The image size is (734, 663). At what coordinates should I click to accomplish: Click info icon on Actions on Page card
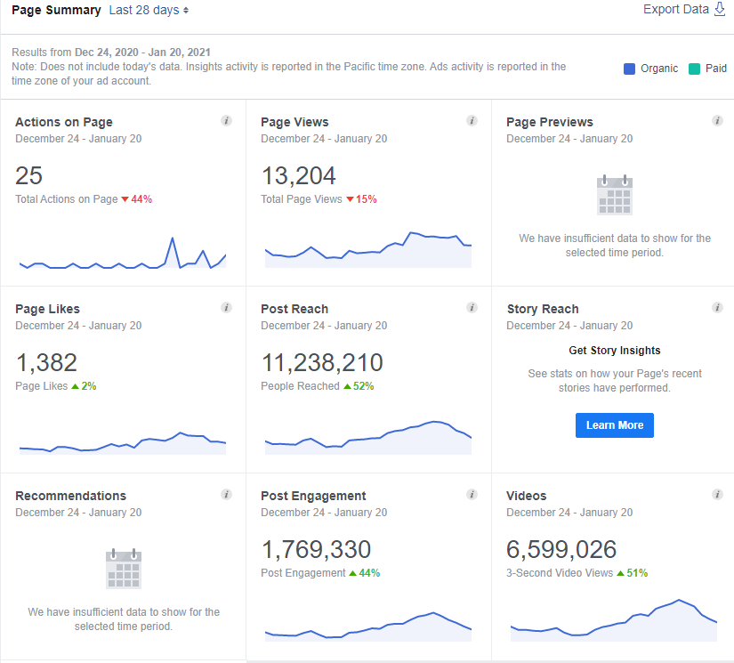226,121
